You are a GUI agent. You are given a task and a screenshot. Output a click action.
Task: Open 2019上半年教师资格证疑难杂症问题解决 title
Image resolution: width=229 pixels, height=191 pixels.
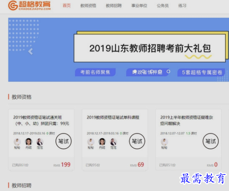(x=187, y=120)
